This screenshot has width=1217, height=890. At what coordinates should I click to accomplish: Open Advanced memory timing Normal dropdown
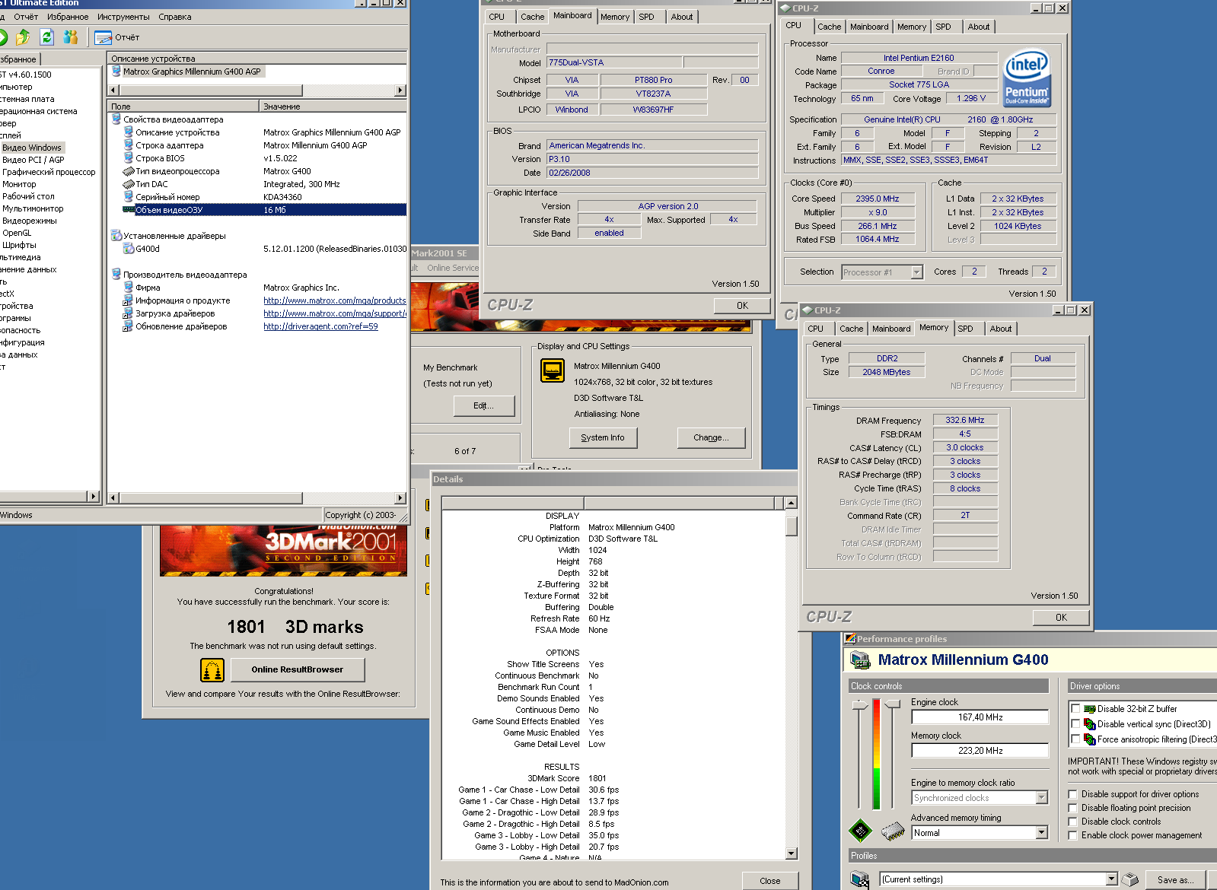pyautogui.click(x=1042, y=833)
